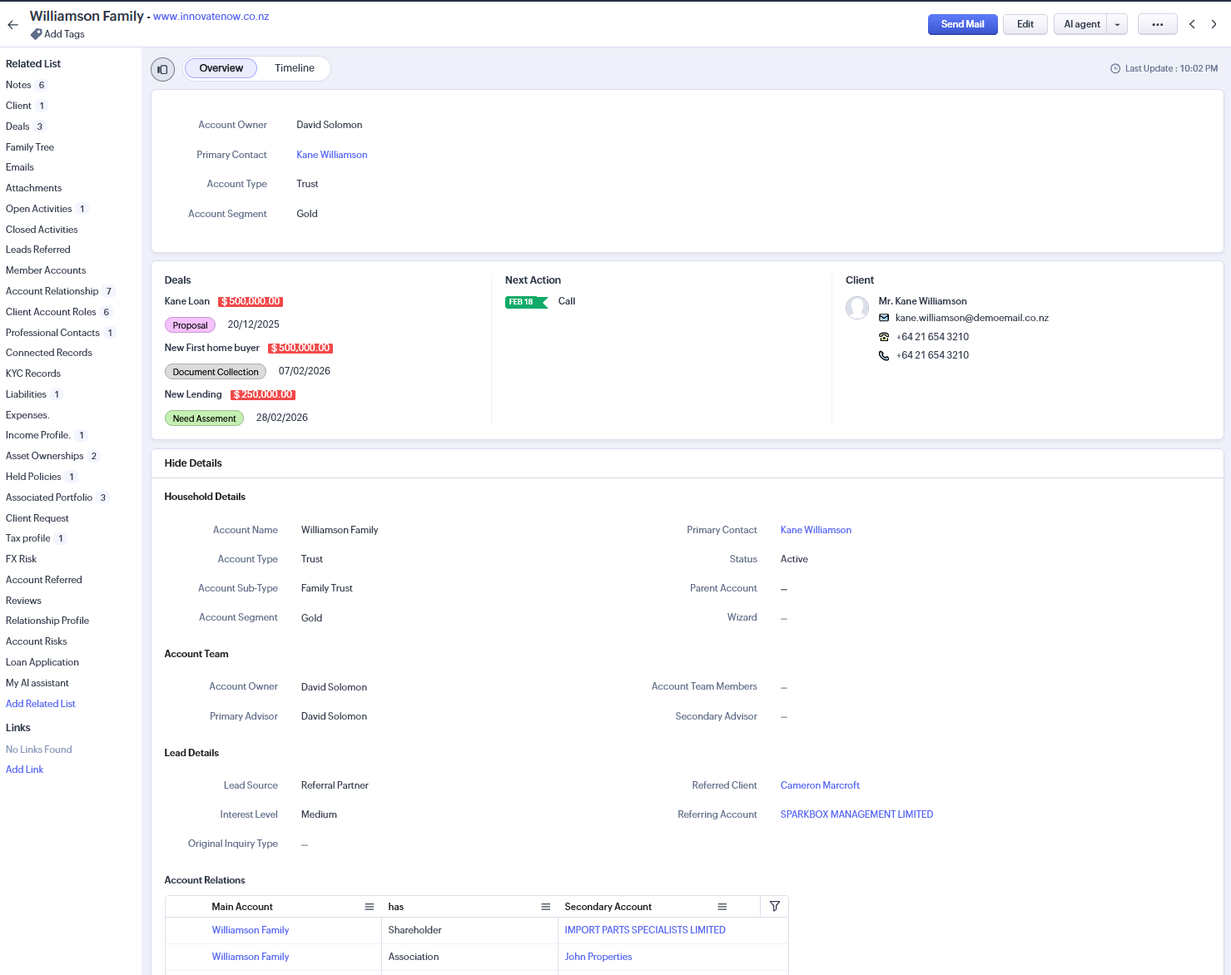Switch to the Overview tab
Viewport: 1231px width, 975px height.
coord(221,68)
